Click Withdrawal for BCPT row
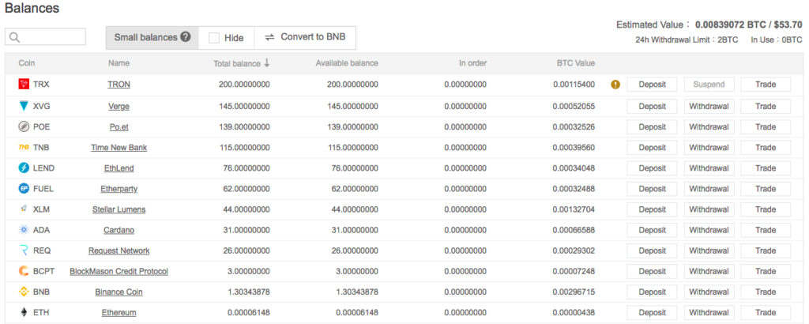Viewport: 809px width, 324px height. (709, 271)
